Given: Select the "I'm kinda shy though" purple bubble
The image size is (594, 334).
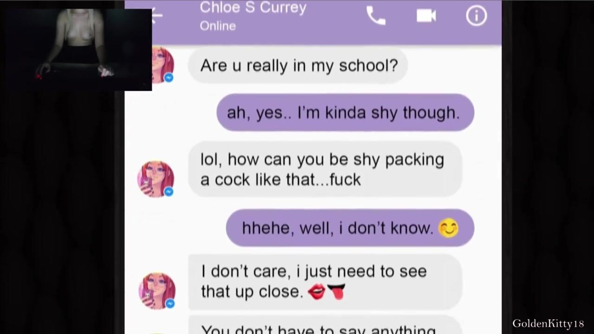Looking at the screenshot, I should [x=345, y=112].
